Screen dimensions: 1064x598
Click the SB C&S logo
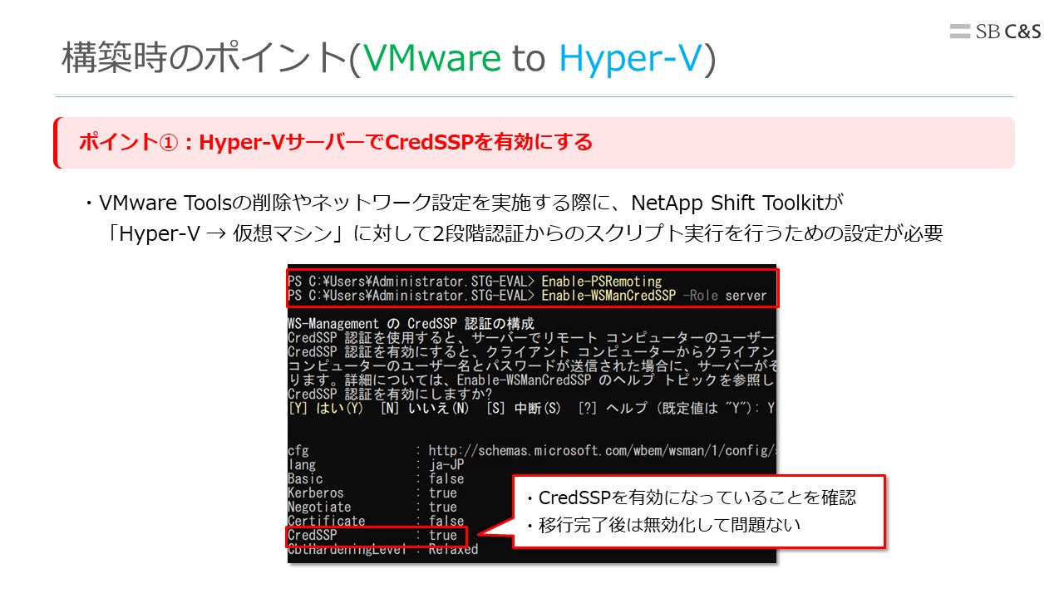(995, 32)
